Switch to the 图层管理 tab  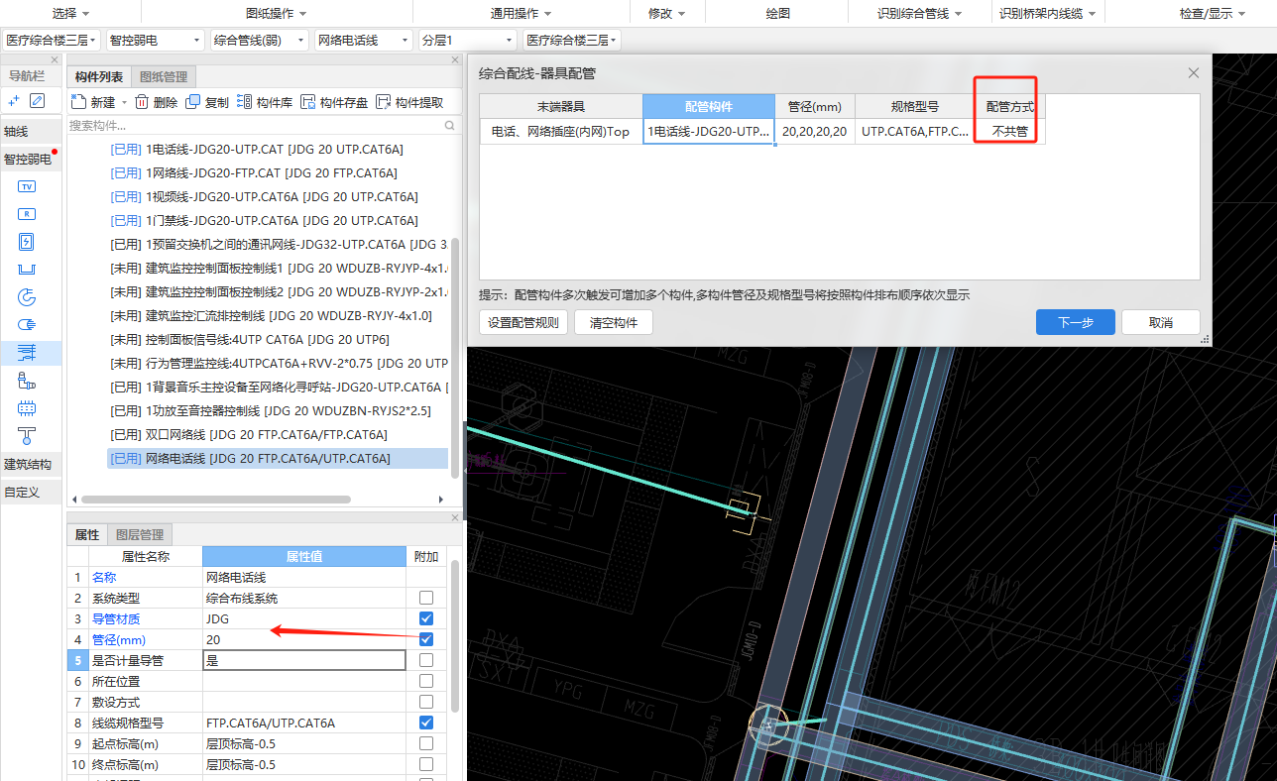(x=140, y=534)
